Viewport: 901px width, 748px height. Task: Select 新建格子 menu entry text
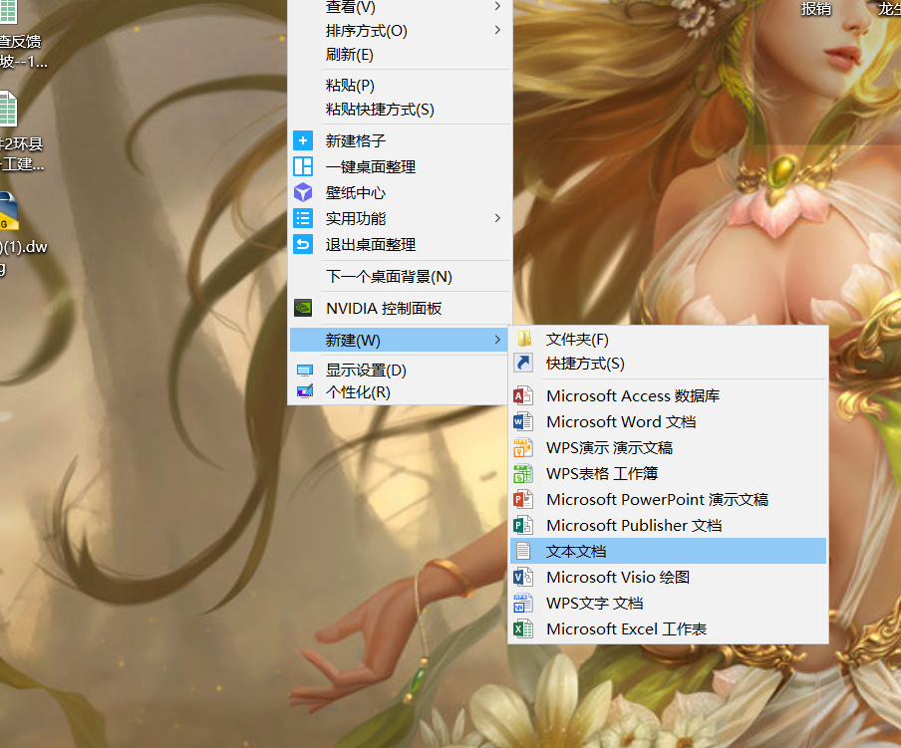[356, 140]
